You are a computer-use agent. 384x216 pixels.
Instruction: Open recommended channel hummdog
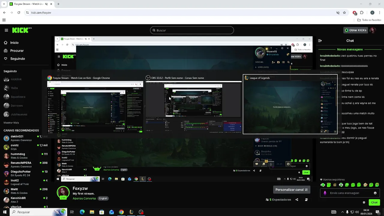click(x=25, y=156)
